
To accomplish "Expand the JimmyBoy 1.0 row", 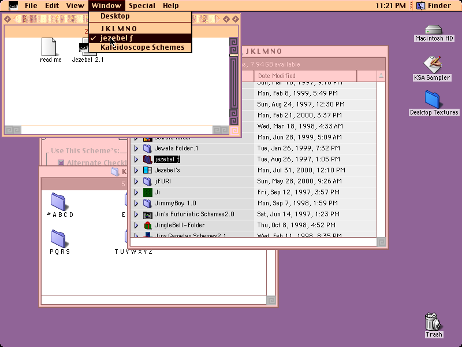I will [x=136, y=204].
